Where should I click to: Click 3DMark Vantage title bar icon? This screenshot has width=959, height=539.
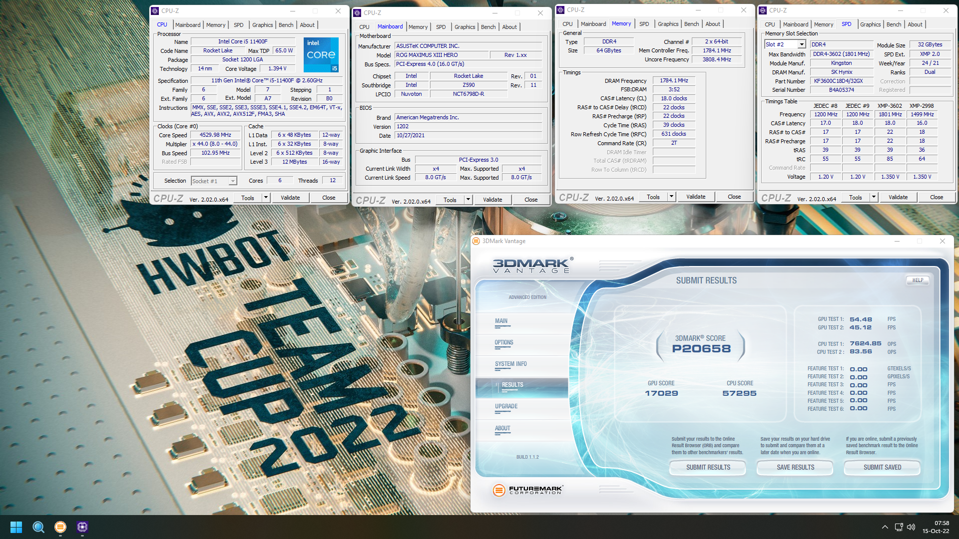coord(476,241)
